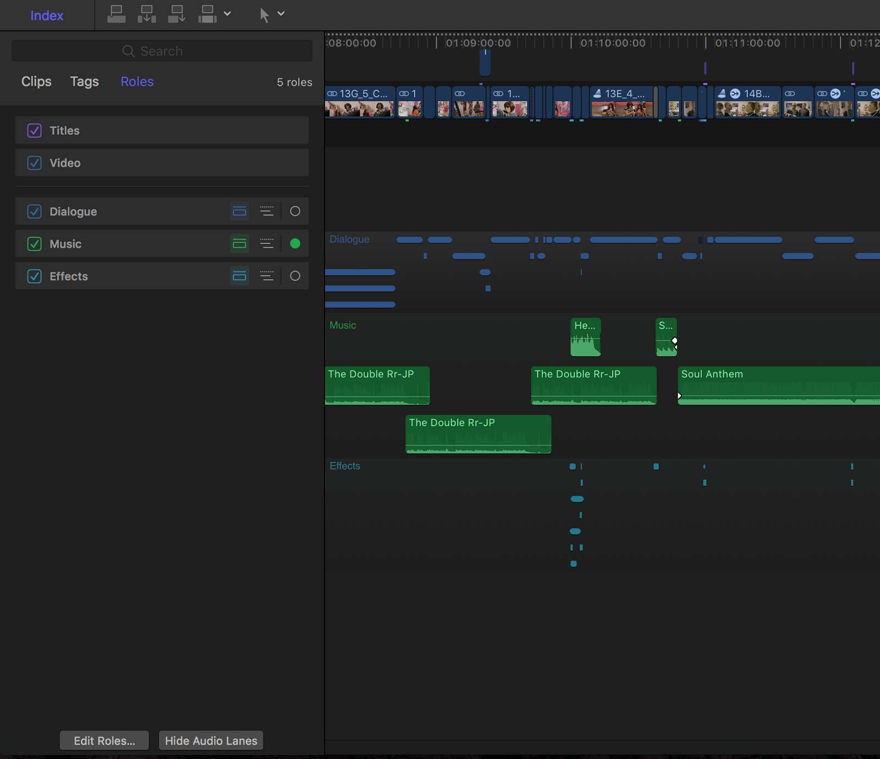
Task: Select the He... music clip
Action: pyautogui.click(x=586, y=337)
